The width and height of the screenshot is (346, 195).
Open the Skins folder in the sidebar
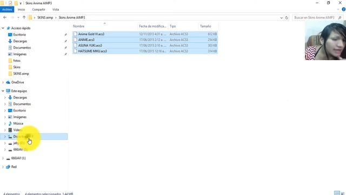coord(17,67)
